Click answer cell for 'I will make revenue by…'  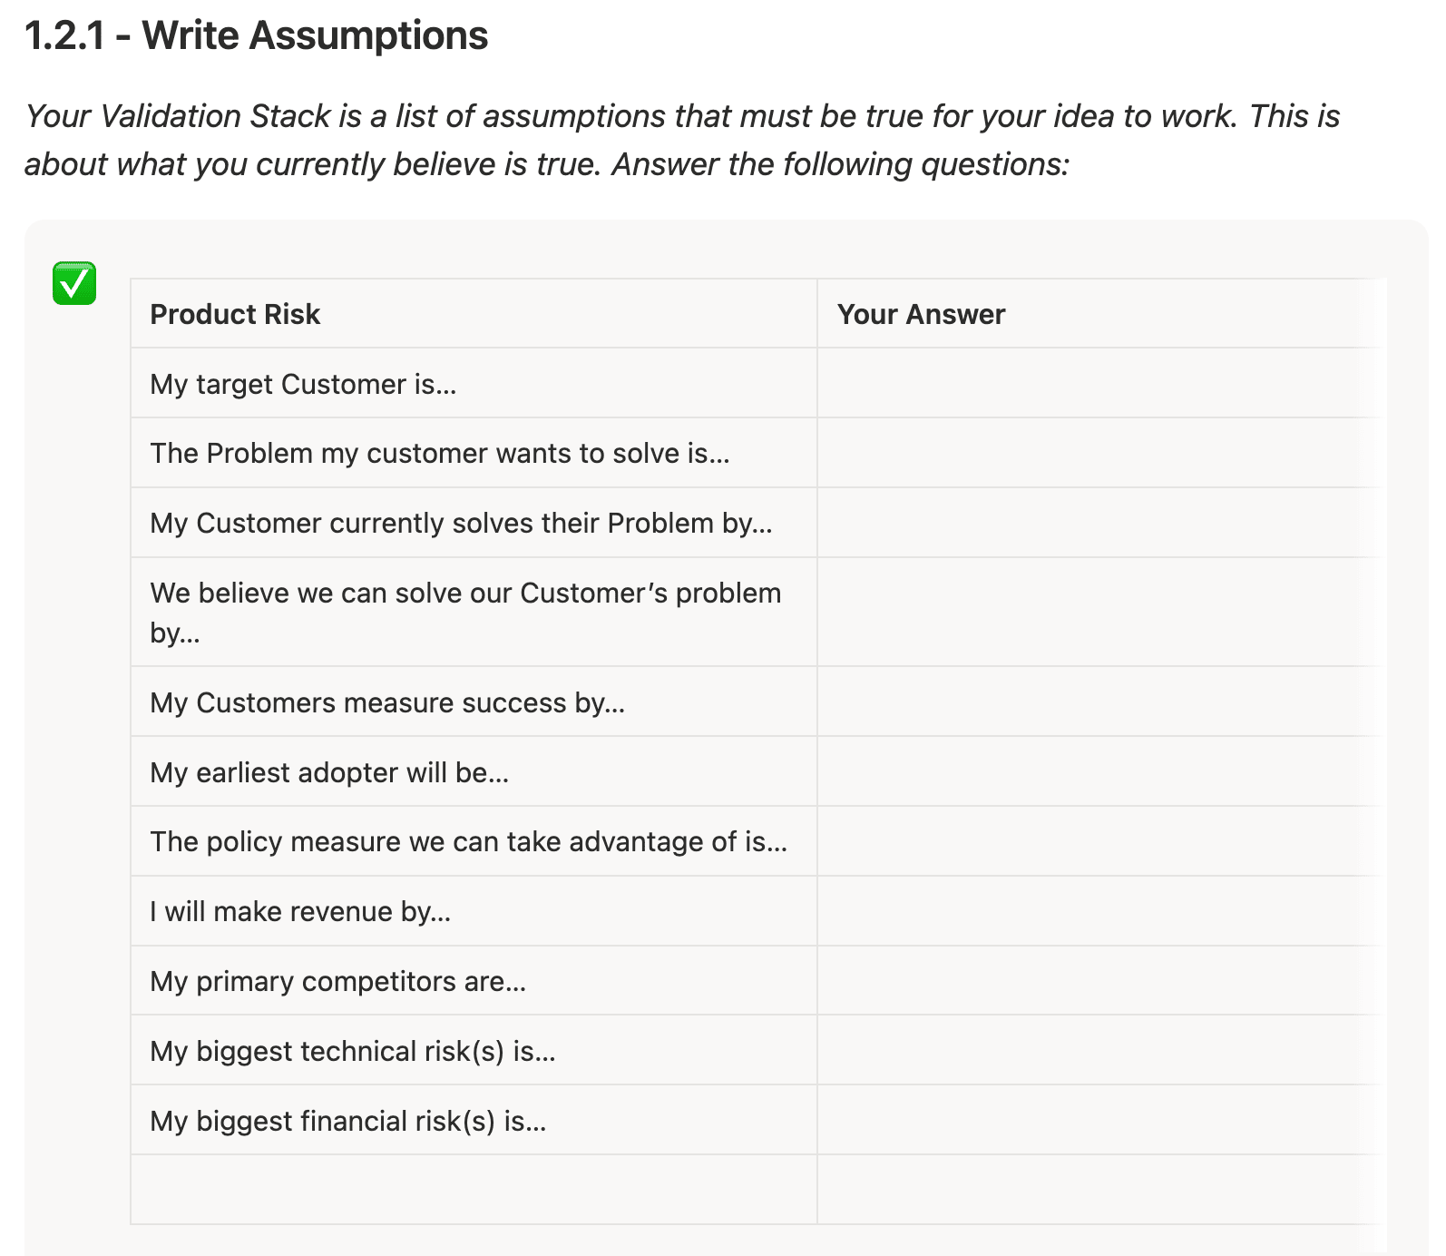[x=1100, y=911]
